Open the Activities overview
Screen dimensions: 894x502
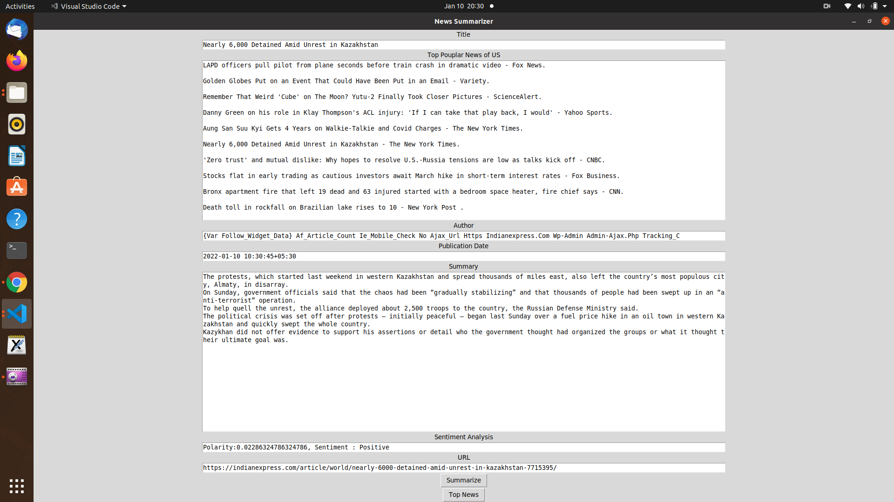(20, 6)
